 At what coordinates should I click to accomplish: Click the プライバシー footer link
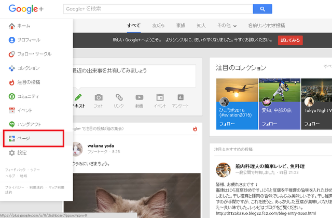[x=15, y=187]
